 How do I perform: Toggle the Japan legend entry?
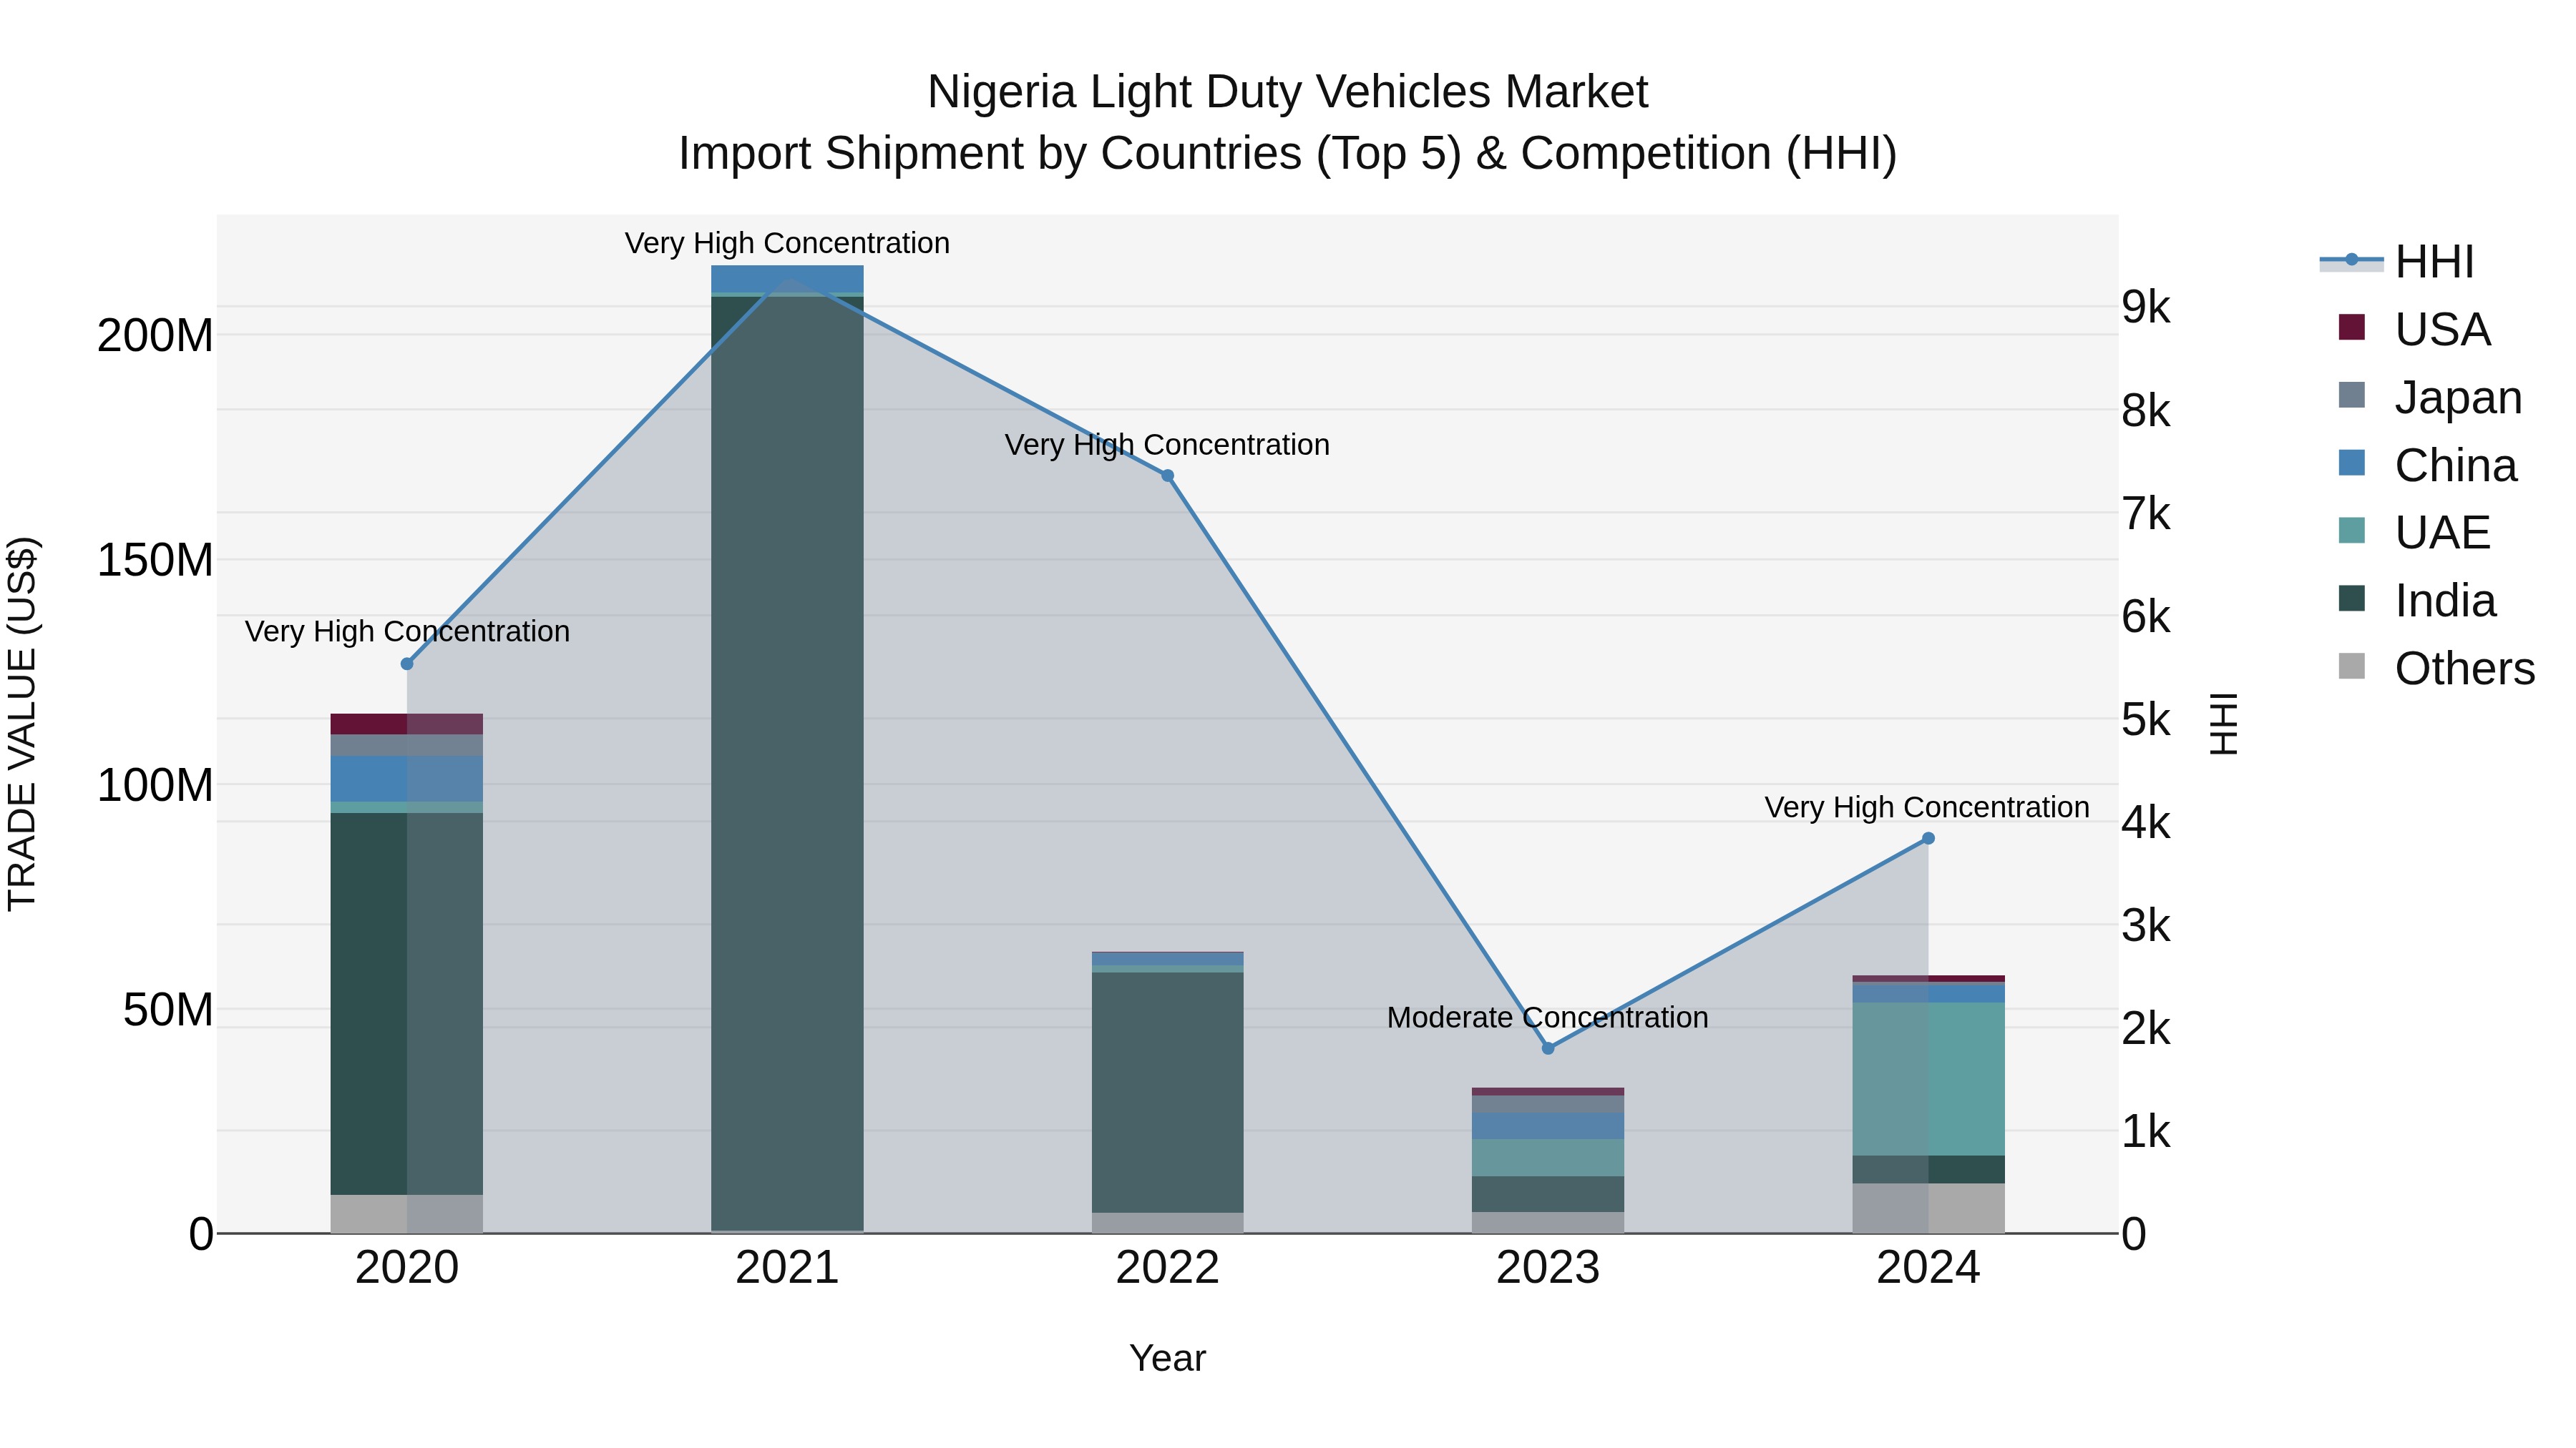point(2430,397)
